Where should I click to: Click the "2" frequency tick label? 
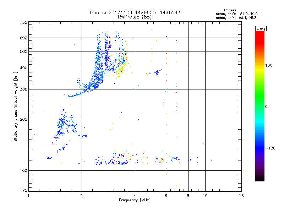click(x=82, y=196)
